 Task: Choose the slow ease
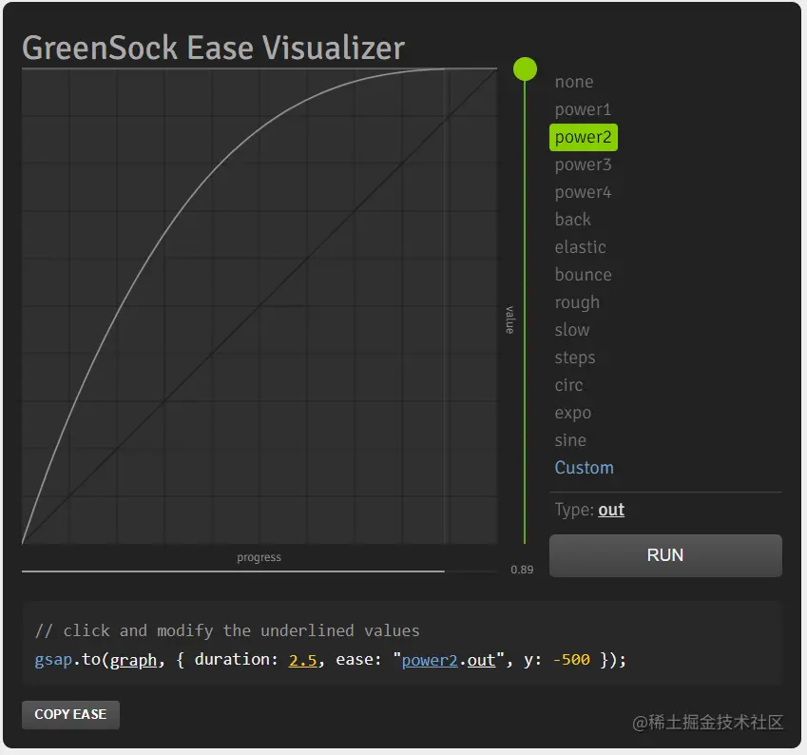(572, 330)
